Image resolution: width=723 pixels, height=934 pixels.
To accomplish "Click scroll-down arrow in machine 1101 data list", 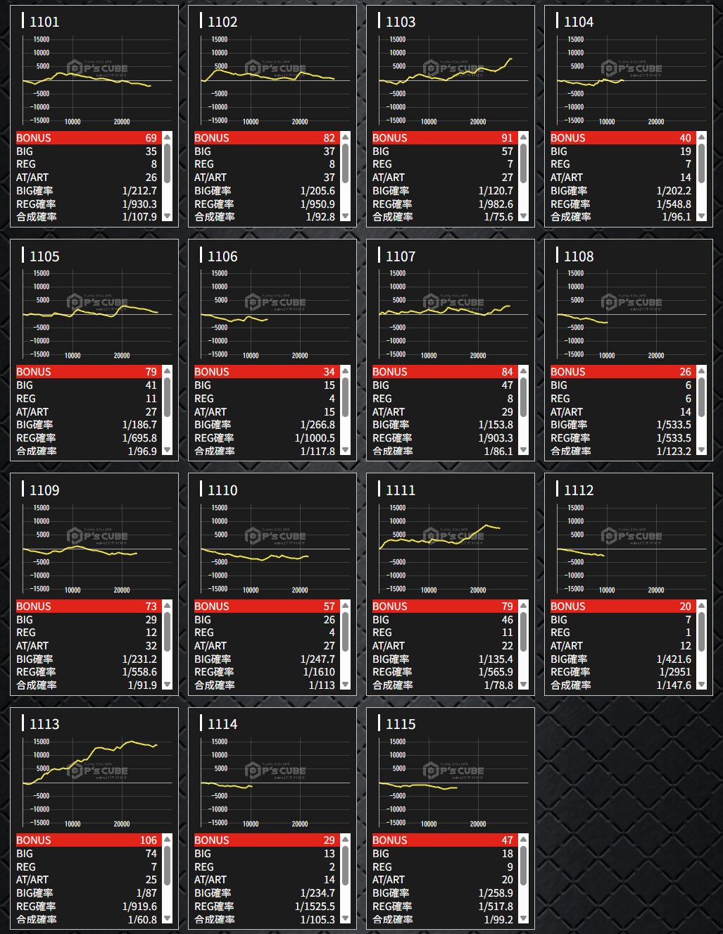I will 168,216.
